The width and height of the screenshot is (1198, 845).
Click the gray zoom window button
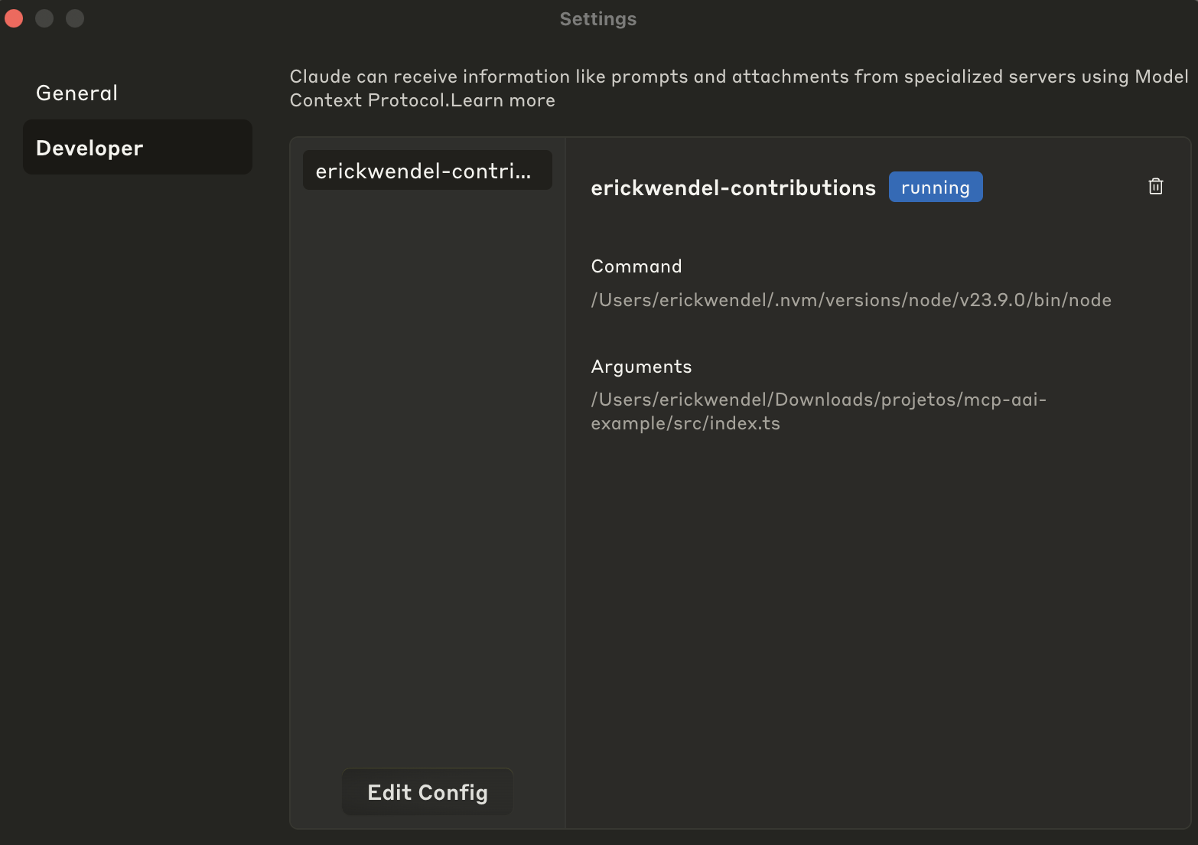coord(75,18)
